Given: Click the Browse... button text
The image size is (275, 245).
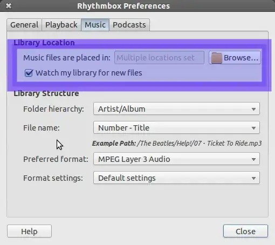Looking at the screenshot, I should 241,58.
